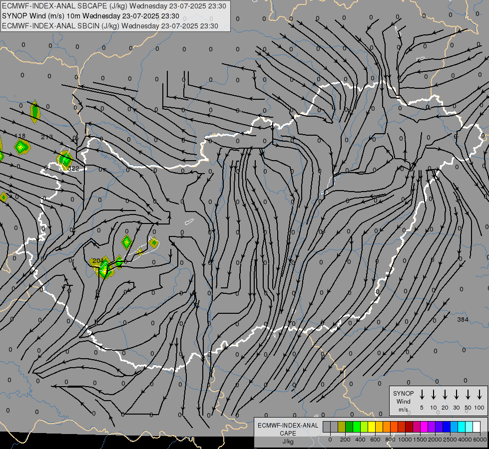Click the 2500 label on CAPE scale
The height and width of the screenshot is (449, 489).
pyautogui.click(x=450, y=440)
